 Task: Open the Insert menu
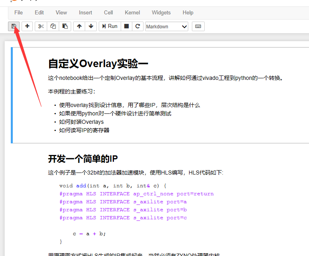[85, 13]
